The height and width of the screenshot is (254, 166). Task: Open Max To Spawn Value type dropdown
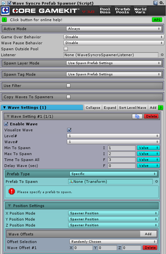[x=148, y=154]
